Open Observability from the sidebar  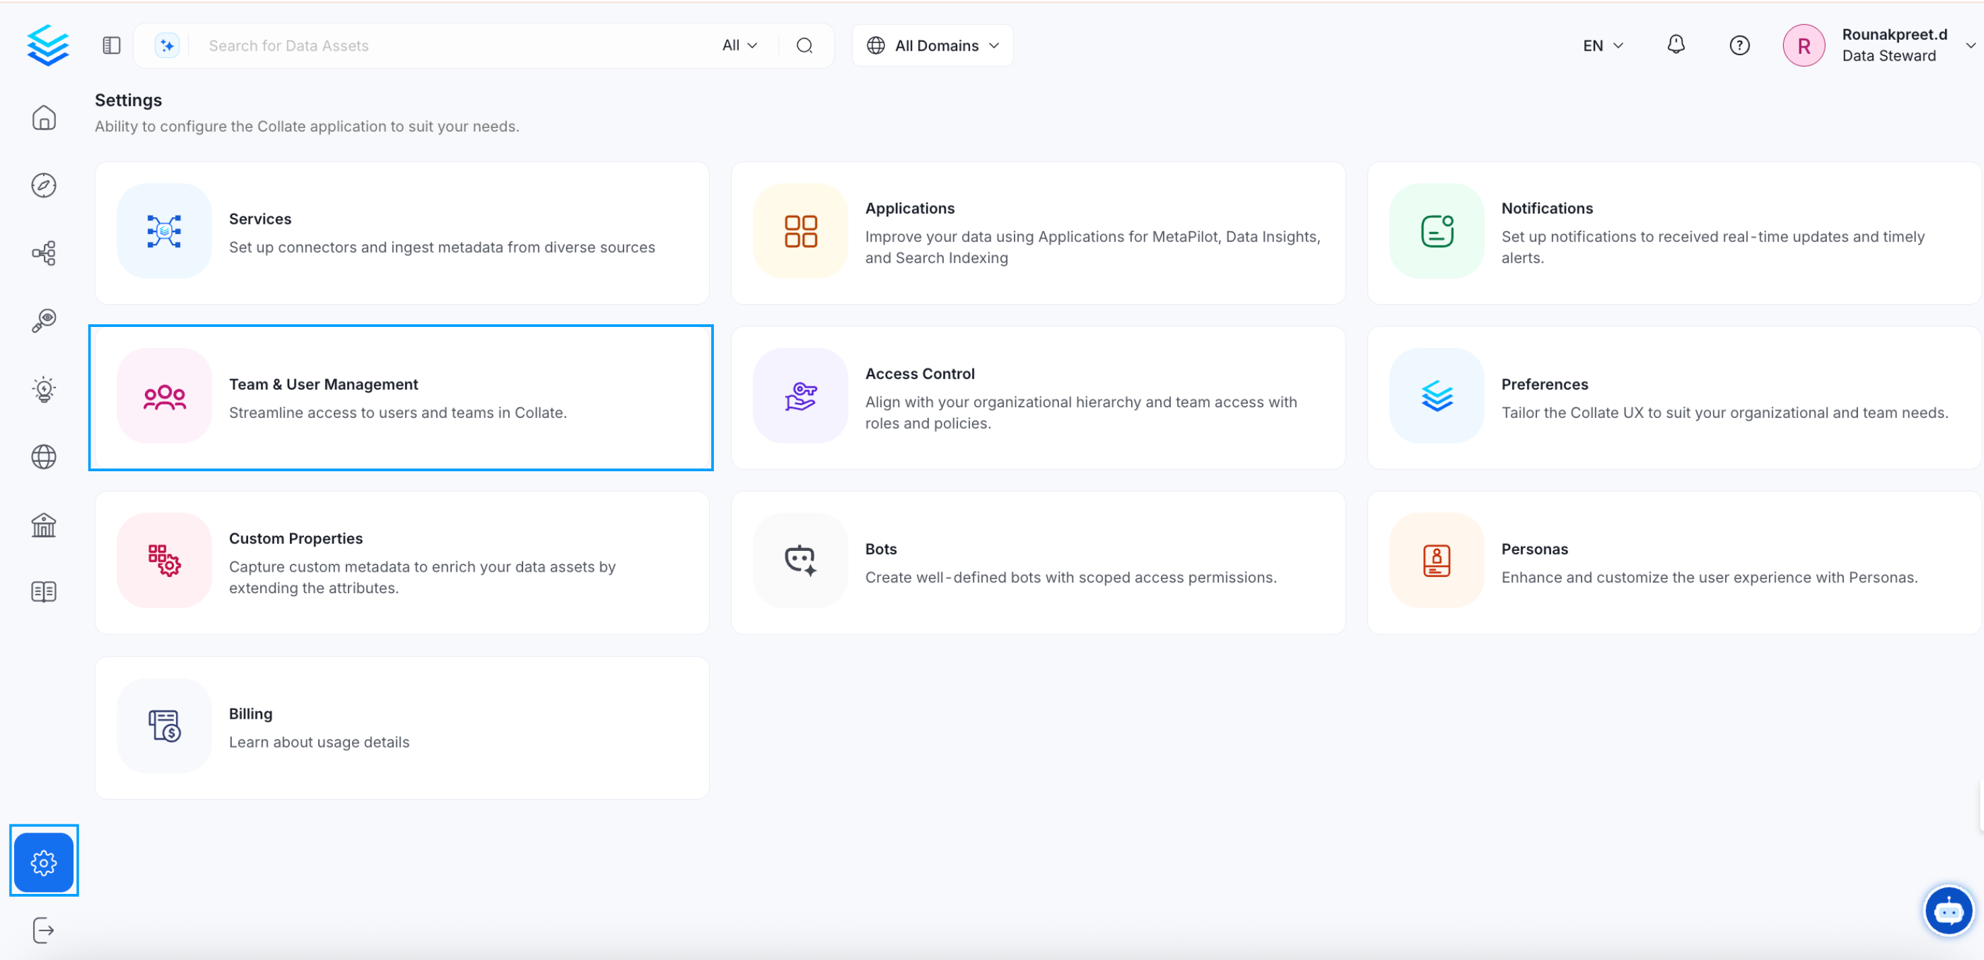coord(44,320)
